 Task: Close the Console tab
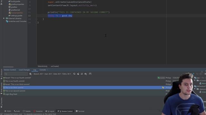click(x=47, y=70)
